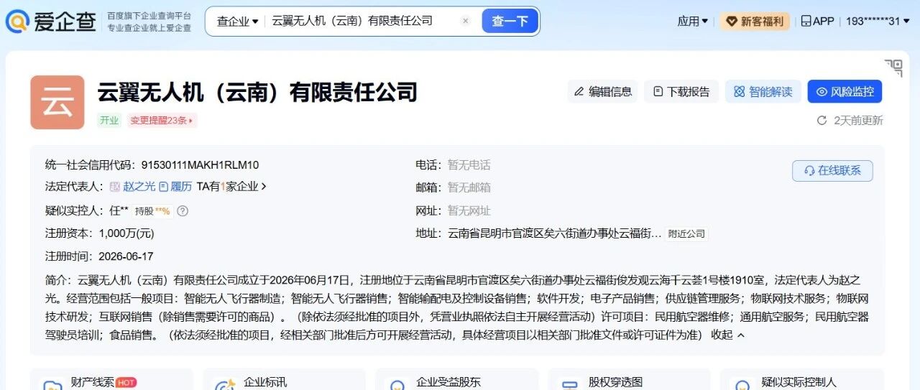Click the company name search input field
The width and height of the screenshot is (920, 390).
362,21
